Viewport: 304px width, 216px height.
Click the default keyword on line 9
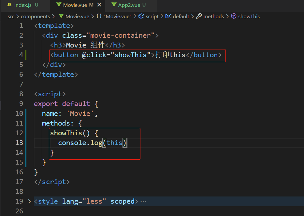pyautogui.click(x=76, y=104)
